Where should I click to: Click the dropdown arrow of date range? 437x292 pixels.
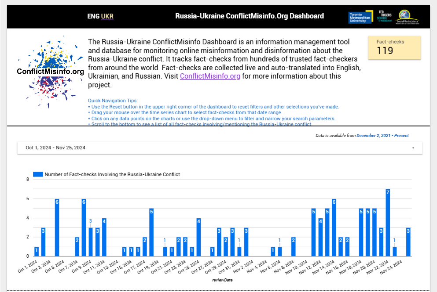click(413, 148)
